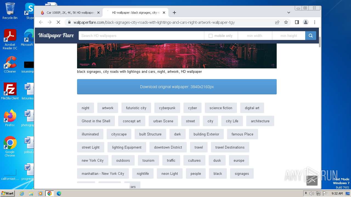Image resolution: width=351 pixels, height=197 pixels.
Task: Click the min width input
Action: (x=255, y=36)
